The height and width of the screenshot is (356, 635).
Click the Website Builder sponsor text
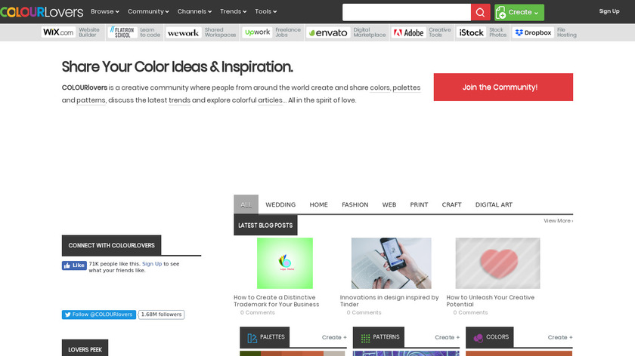[x=89, y=32]
